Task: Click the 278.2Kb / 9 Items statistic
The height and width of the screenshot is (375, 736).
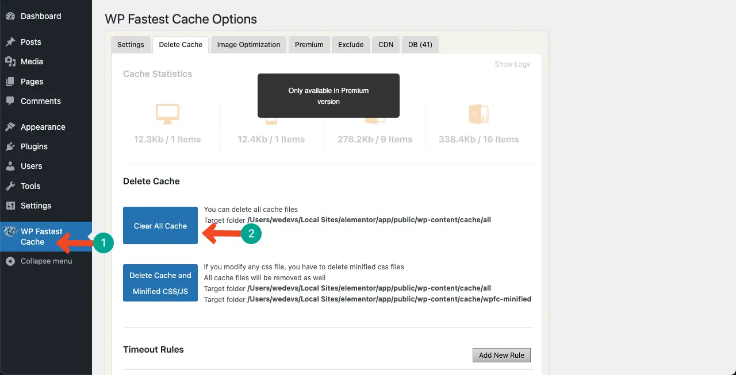Action: coord(375,140)
